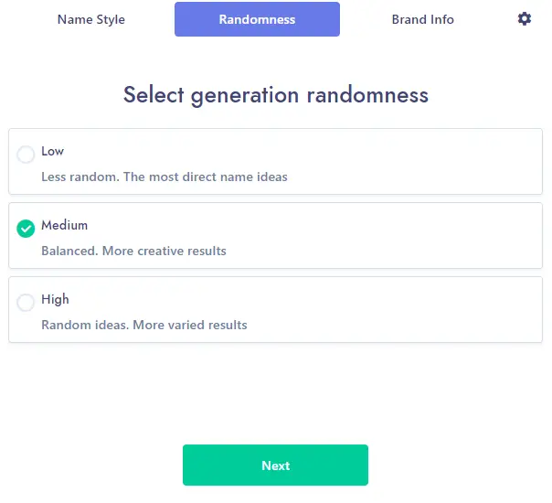Choose the "Low" option label
Screen dimensions: 552x503
click(x=52, y=151)
